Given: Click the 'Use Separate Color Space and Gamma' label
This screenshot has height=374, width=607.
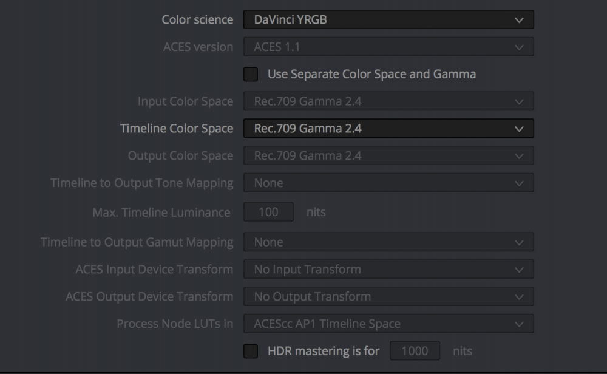Looking at the screenshot, I should 371,75.
